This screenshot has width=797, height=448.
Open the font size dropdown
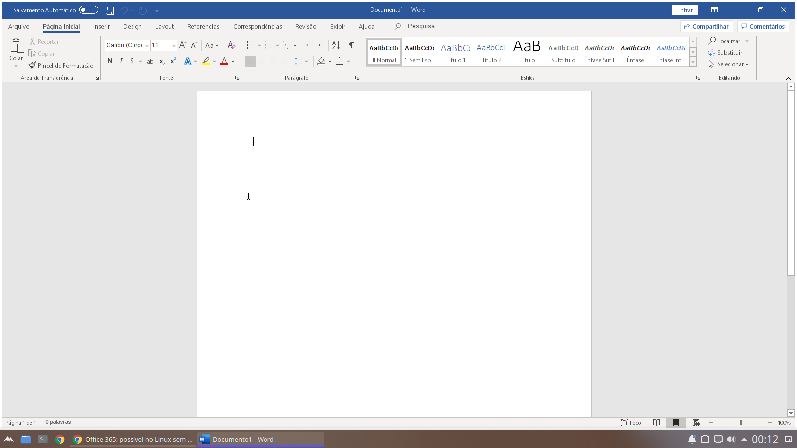[173, 45]
